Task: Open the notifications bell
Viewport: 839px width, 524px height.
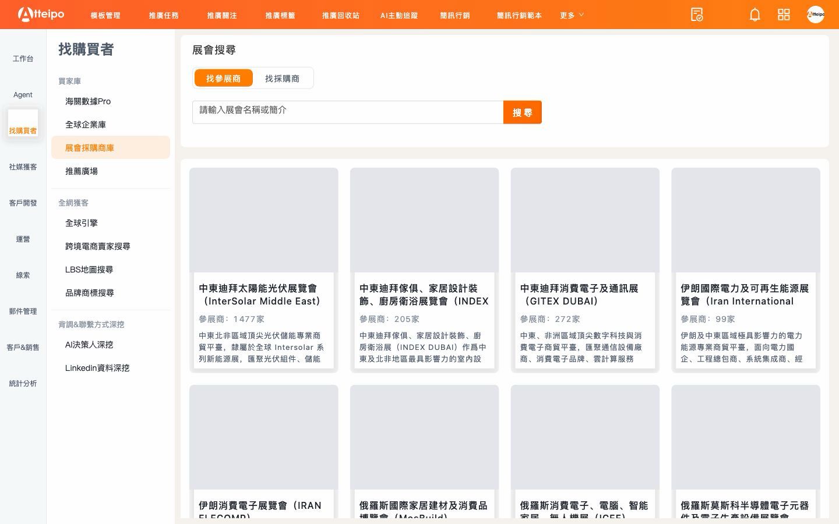Action: (755, 15)
